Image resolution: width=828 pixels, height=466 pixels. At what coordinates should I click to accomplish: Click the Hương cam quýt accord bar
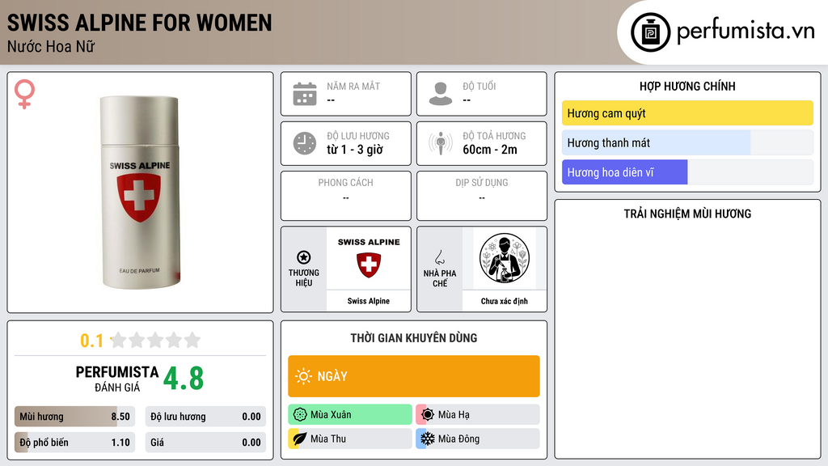point(687,113)
